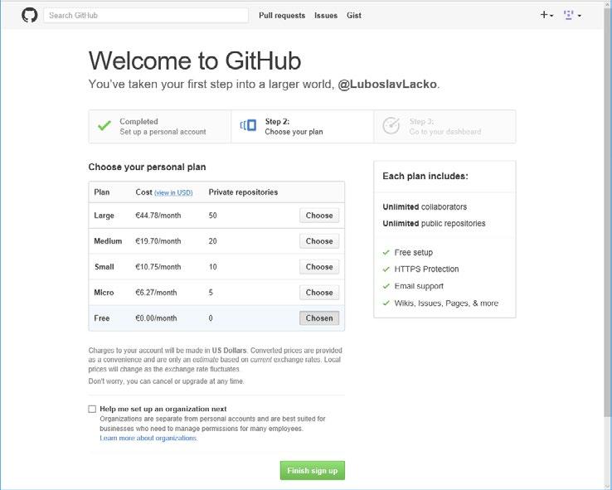612x490 pixels.
Task: Click the Free setup checkmark icon
Action: [386, 253]
